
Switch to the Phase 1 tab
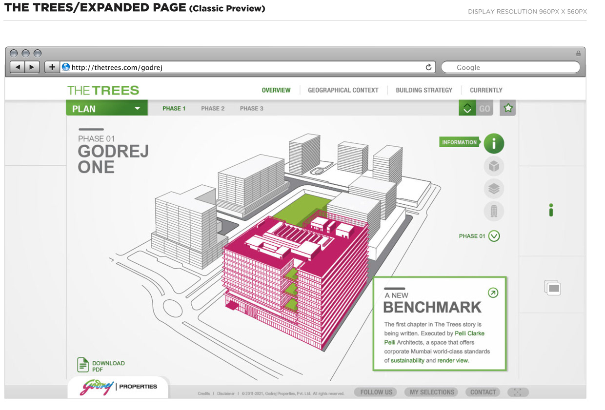tap(174, 108)
